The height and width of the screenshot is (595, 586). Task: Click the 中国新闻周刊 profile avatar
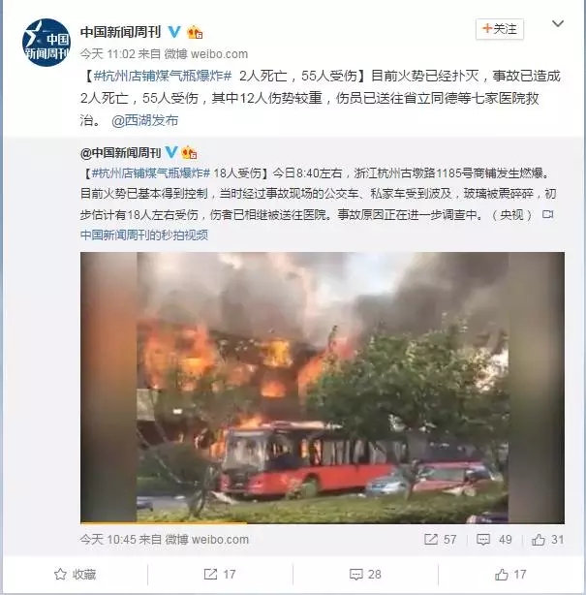(46, 43)
